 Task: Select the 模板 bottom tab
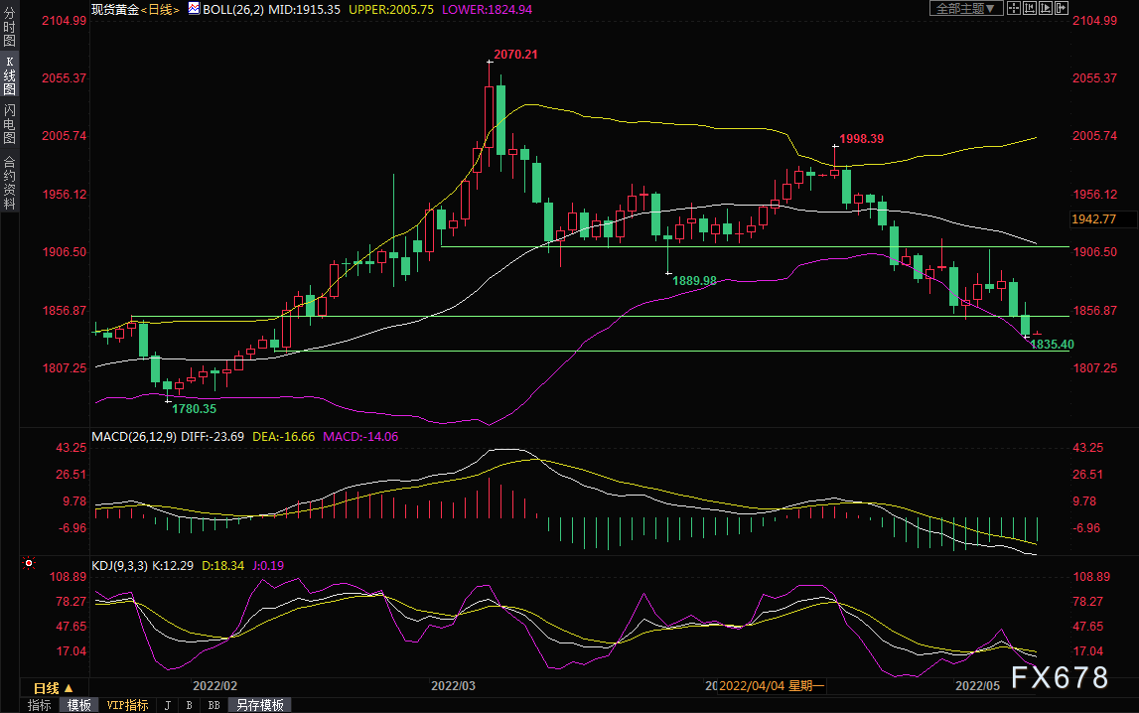pyautogui.click(x=78, y=705)
